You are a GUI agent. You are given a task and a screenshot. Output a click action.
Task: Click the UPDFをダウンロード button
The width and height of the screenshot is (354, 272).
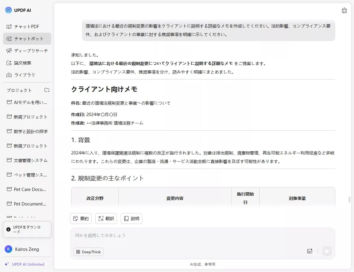tap(27, 229)
